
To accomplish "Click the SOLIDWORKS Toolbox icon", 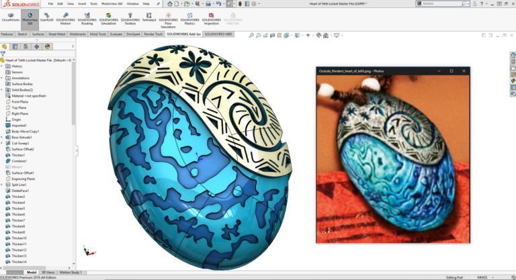I will click(130, 17).
